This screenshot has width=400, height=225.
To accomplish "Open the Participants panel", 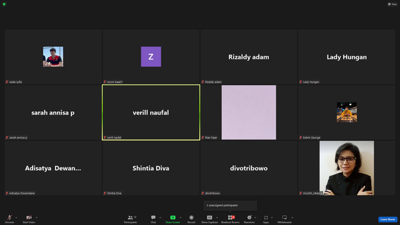I will (x=131, y=219).
